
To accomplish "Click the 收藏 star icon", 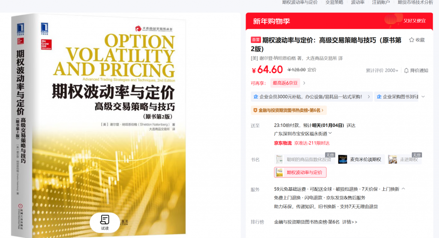I will [412, 40].
